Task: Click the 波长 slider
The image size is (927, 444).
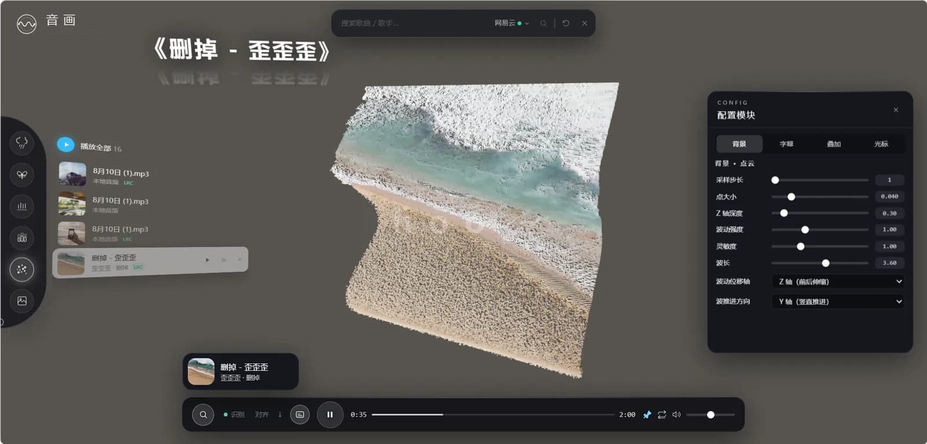Action: click(820, 263)
